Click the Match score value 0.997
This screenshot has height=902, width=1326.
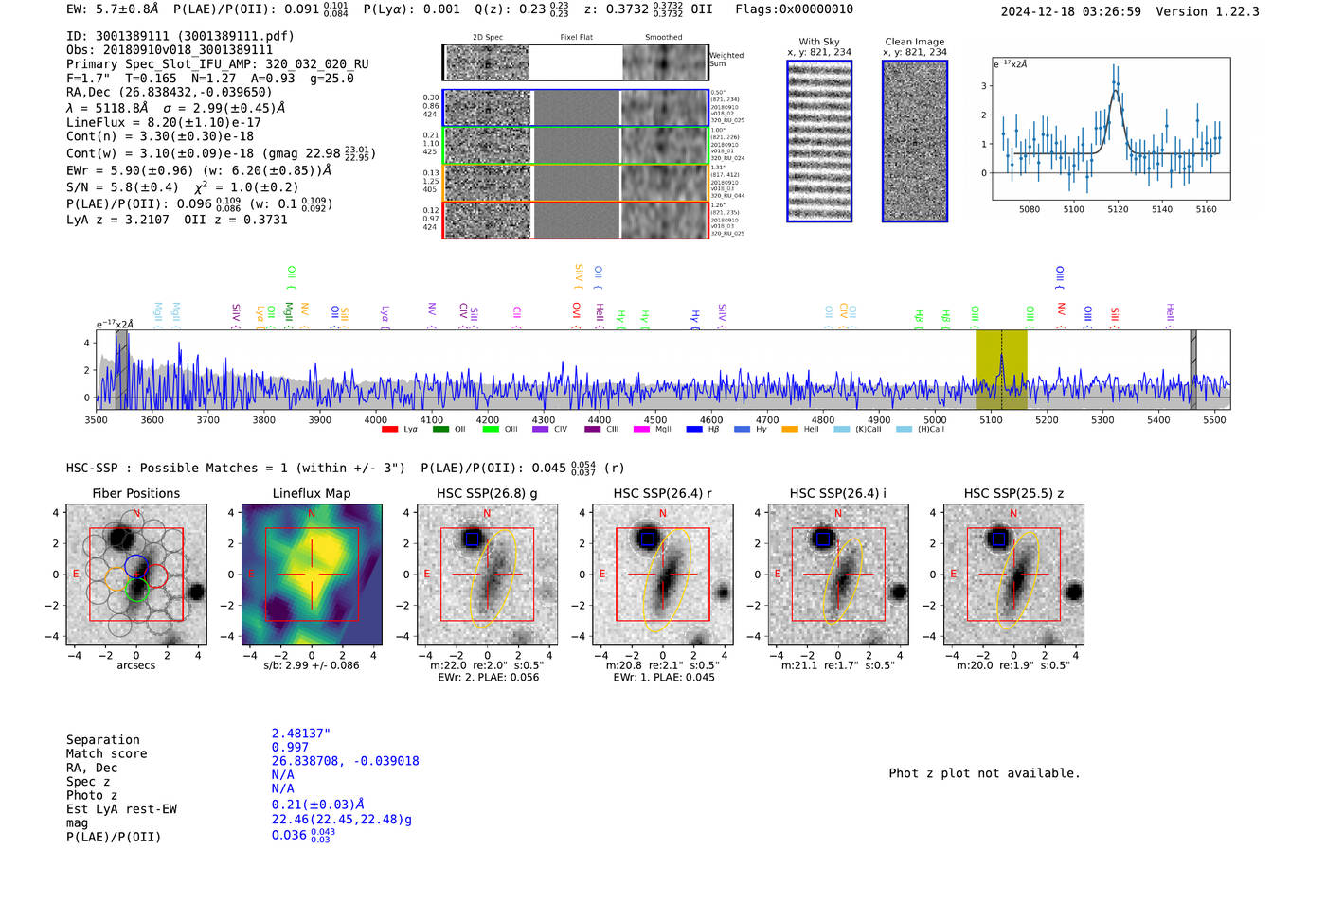pyautogui.click(x=290, y=747)
